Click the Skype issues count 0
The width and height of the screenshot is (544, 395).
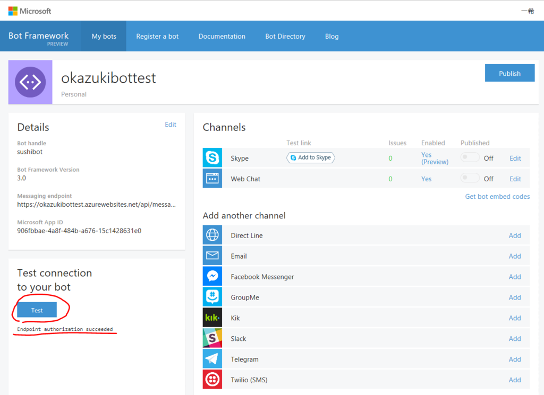(x=390, y=158)
